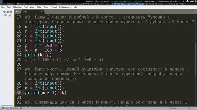Open the File menu
This screenshot has height=110, width=197.
tap(3, 7)
